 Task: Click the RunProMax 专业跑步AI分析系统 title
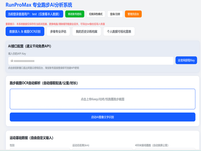click(39, 5)
